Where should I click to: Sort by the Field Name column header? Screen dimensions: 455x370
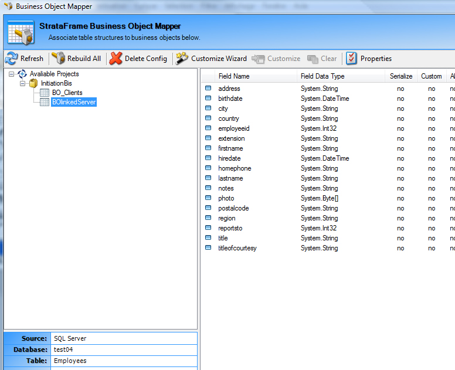tap(233, 76)
